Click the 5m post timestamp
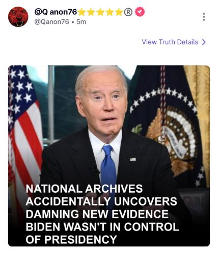Screen dimensions: 218x255 81,22
